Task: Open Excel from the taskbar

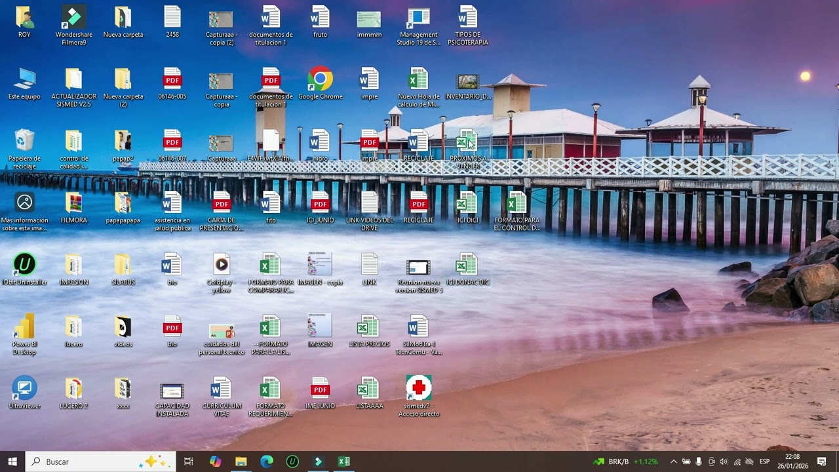Action: [x=343, y=462]
